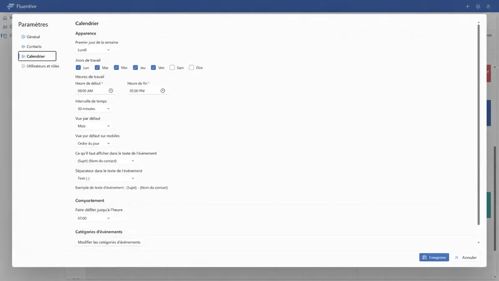This screenshot has width=499, height=281.
Task: Click the Apparence section heading
Action: [85, 34]
